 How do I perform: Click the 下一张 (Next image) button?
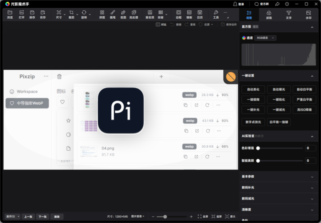(42, 217)
